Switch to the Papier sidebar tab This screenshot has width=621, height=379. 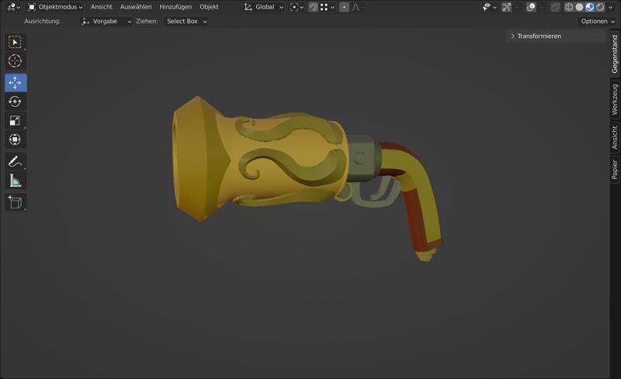(x=615, y=169)
